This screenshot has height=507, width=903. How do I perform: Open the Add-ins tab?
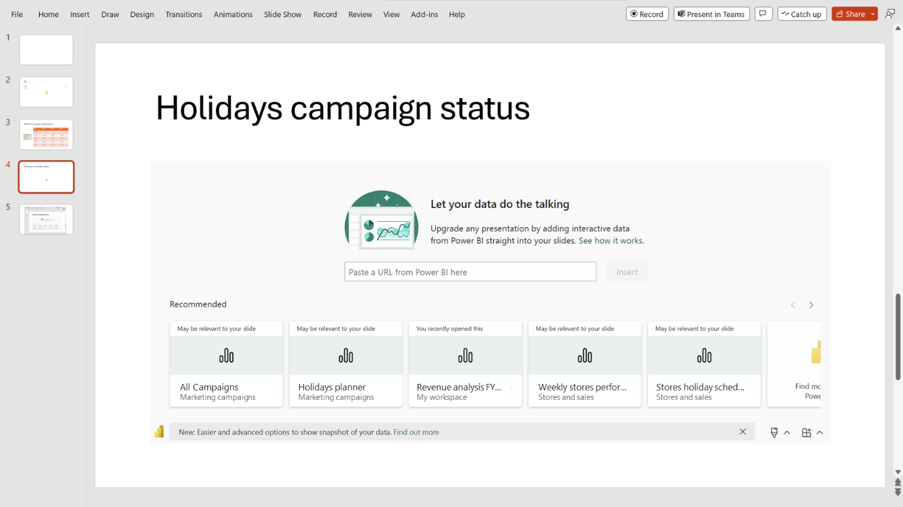click(424, 14)
